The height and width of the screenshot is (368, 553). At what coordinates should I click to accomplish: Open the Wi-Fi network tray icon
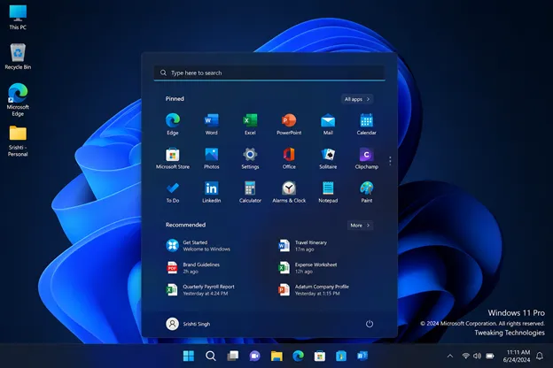point(465,356)
